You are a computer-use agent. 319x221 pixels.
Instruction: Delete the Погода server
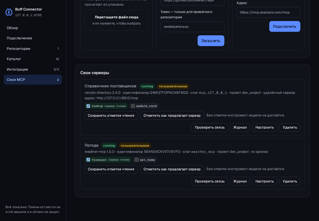(290, 181)
